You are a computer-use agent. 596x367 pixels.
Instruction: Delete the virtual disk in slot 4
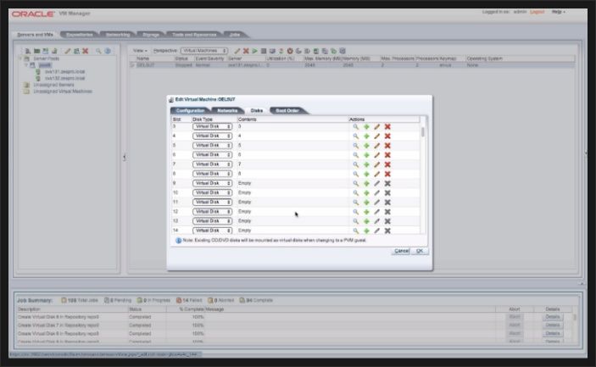pos(387,136)
